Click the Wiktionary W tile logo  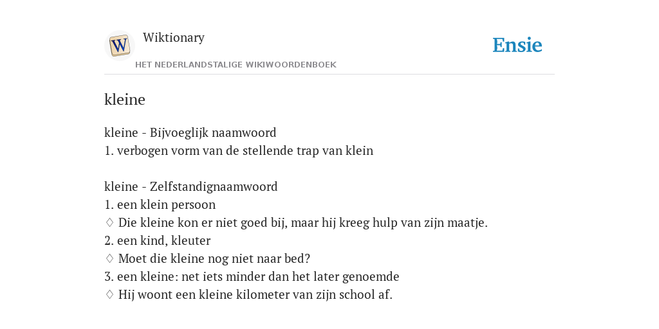tap(119, 46)
